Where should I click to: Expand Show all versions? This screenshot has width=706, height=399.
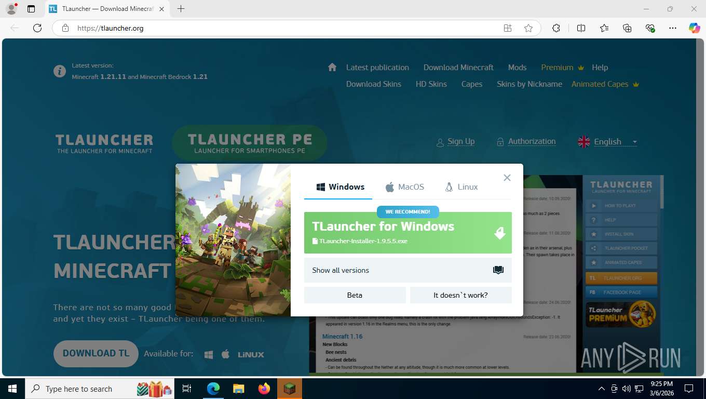[408, 270]
